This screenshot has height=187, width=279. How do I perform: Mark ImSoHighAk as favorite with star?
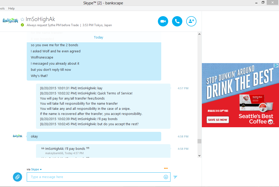[22, 19]
